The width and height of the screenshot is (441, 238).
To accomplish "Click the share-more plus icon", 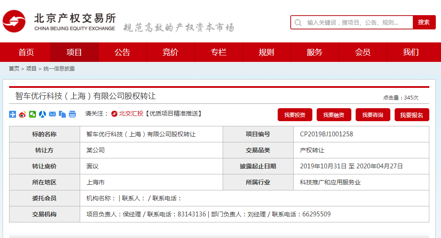I will pyautogui.click(x=13, y=114).
